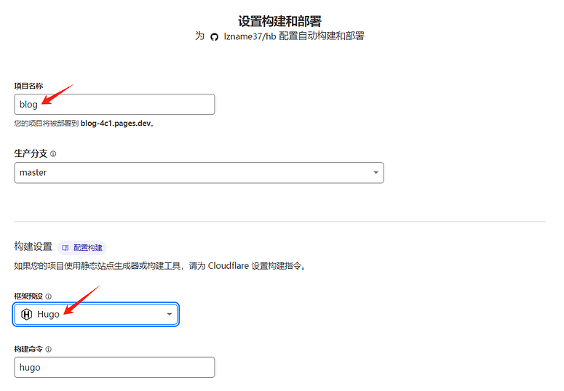Expand the Hugo framework preset caret
The image size is (564, 391).
[x=170, y=314]
